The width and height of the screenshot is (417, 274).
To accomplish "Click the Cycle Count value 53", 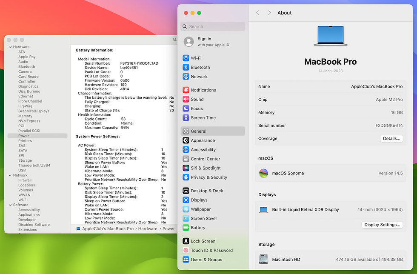I will (123, 119).
